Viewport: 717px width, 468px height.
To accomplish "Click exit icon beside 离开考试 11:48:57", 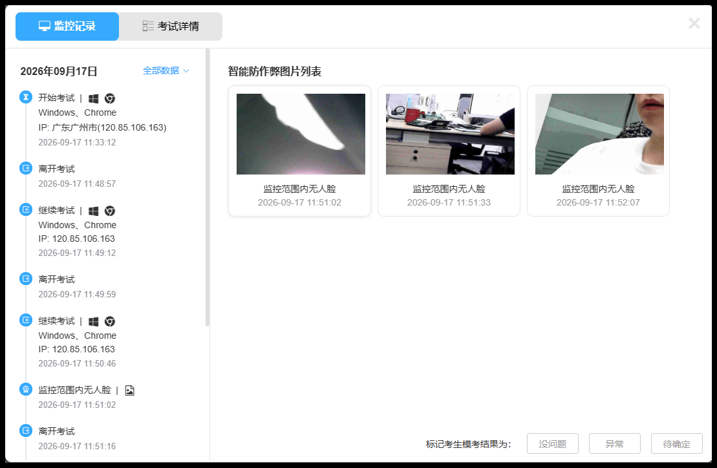I will click(26, 168).
